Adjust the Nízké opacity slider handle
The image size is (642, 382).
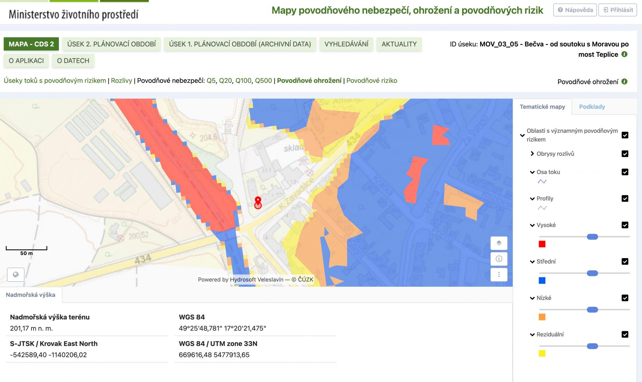pyautogui.click(x=592, y=310)
